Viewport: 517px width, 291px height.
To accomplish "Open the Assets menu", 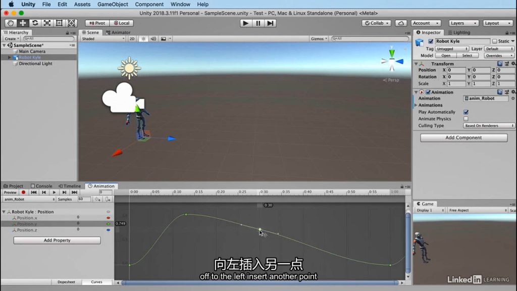I will pyautogui.click(x=82, y=4).
